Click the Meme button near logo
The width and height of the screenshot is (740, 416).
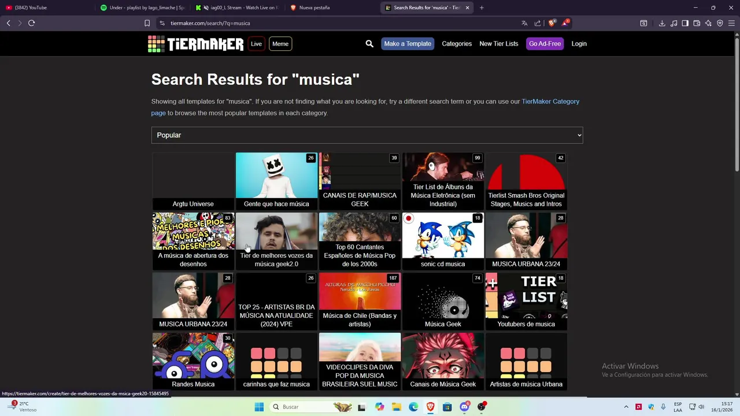pyautogui.click(x=280, y=44)
